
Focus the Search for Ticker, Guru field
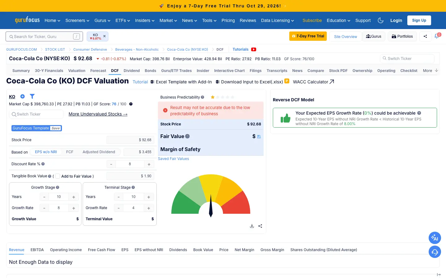pos(44,36)
